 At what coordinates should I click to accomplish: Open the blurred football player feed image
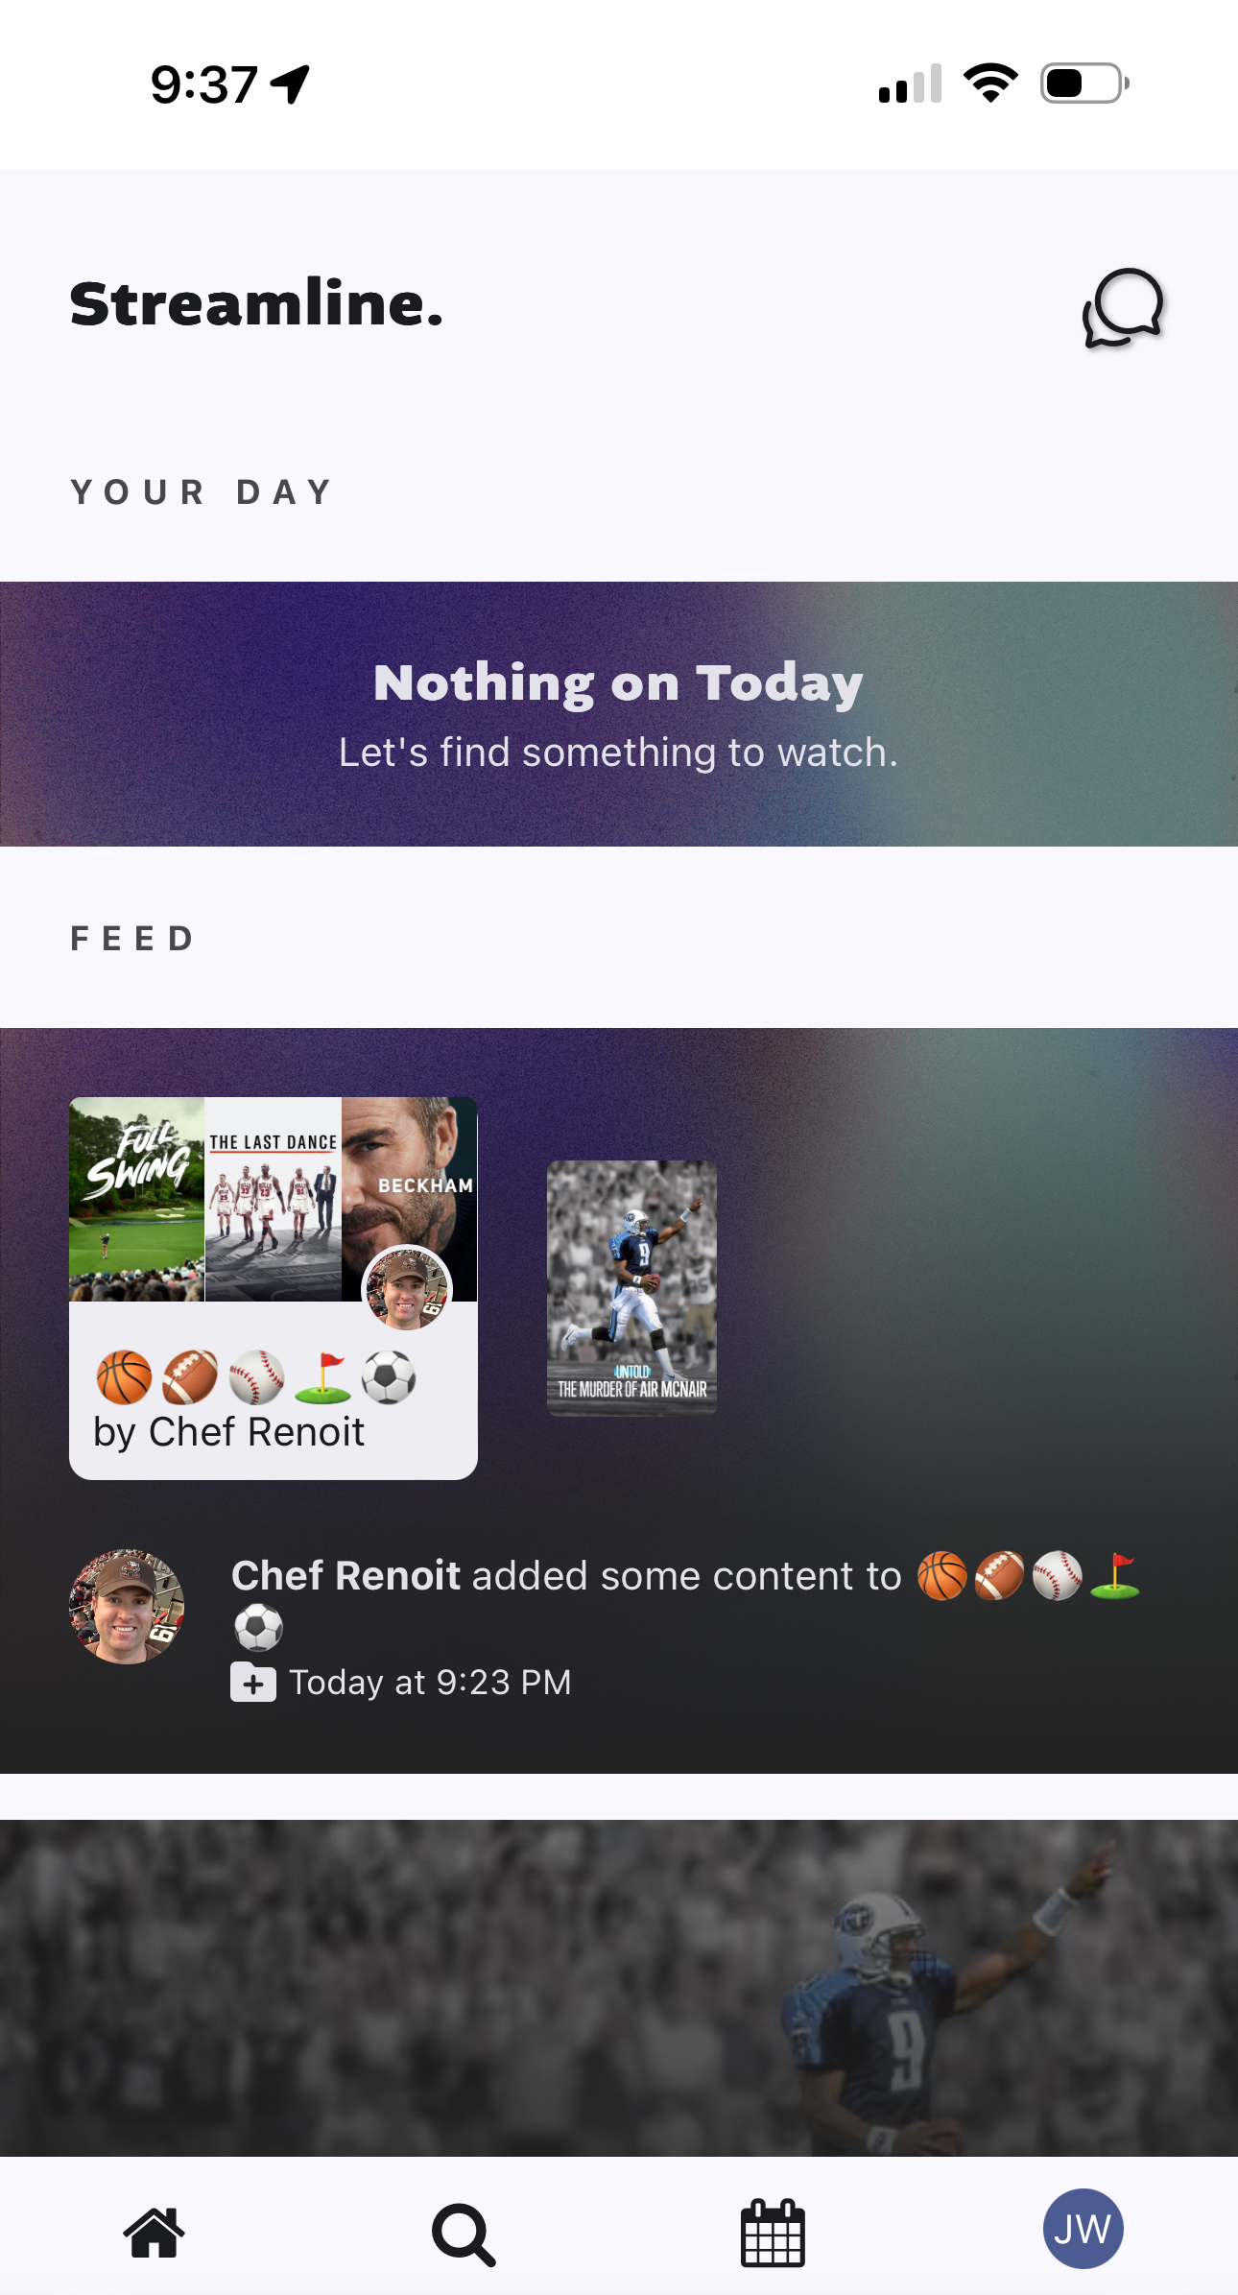click(x=619, y=1988)
